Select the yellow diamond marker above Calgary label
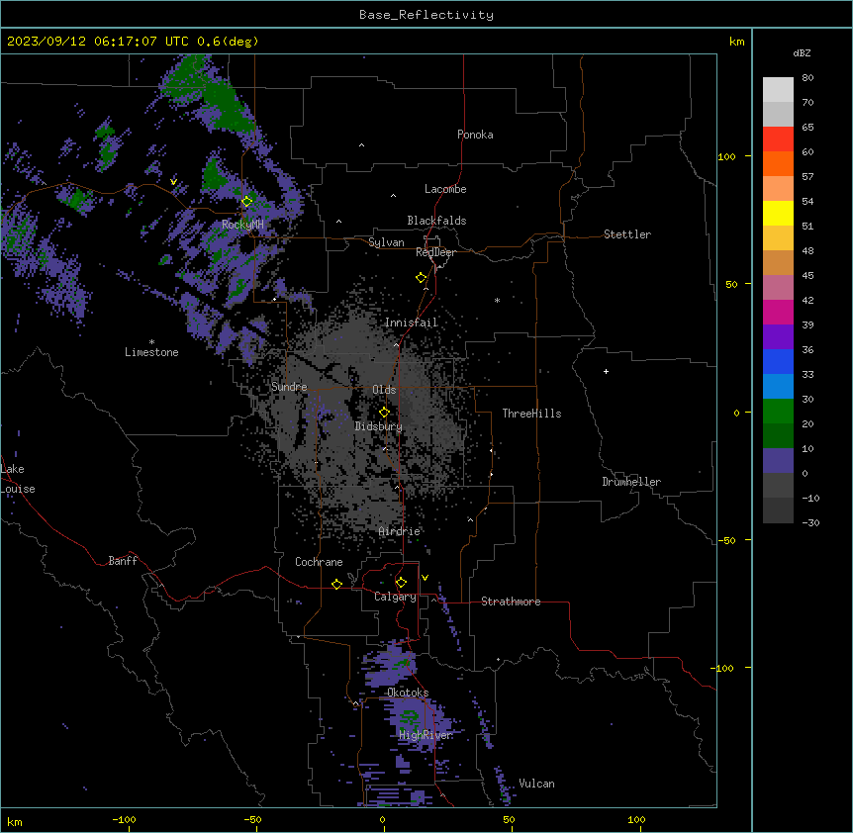853x833 pixels. click(x=401, y=583)
